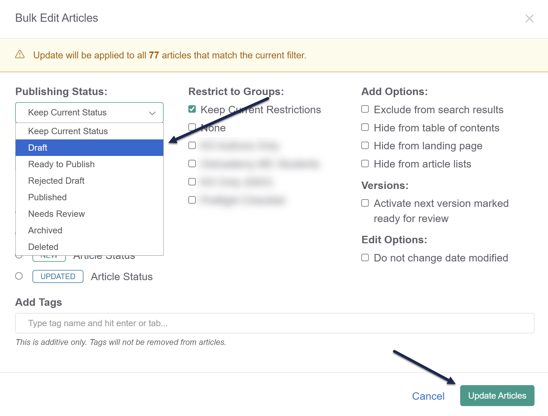The image size is (548, 416).
Task: Click the Add Tags input field
Action: 275,323
